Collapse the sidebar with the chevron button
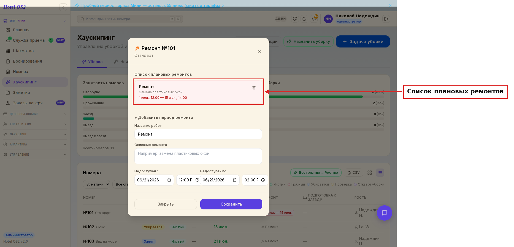Screen dimensions: 514x247 pos(63,7)
